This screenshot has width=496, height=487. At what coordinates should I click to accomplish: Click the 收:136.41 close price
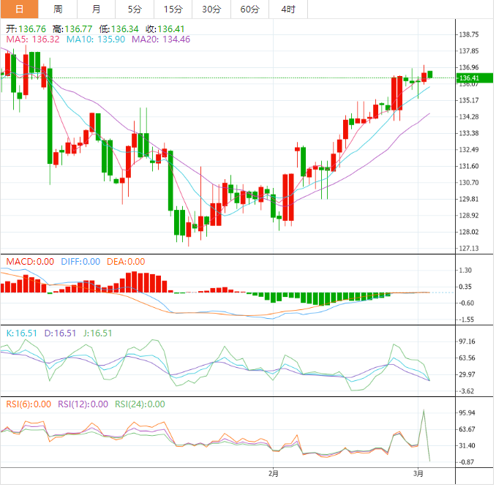pyautogui.click(x=165, y=29)
